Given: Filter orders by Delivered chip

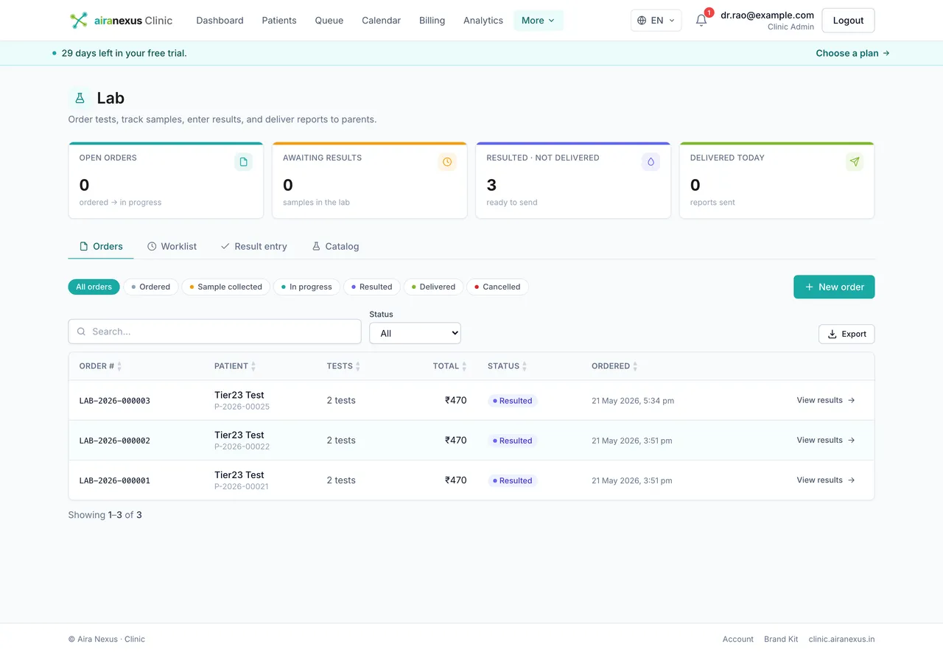Looking at the screenshot, I should [433, 287].
